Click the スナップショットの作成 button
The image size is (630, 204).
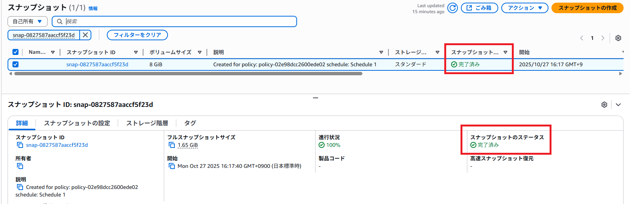(x=587, y=8)
